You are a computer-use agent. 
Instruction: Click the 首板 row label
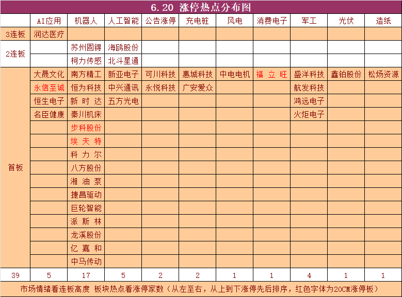tap(15, 168)
